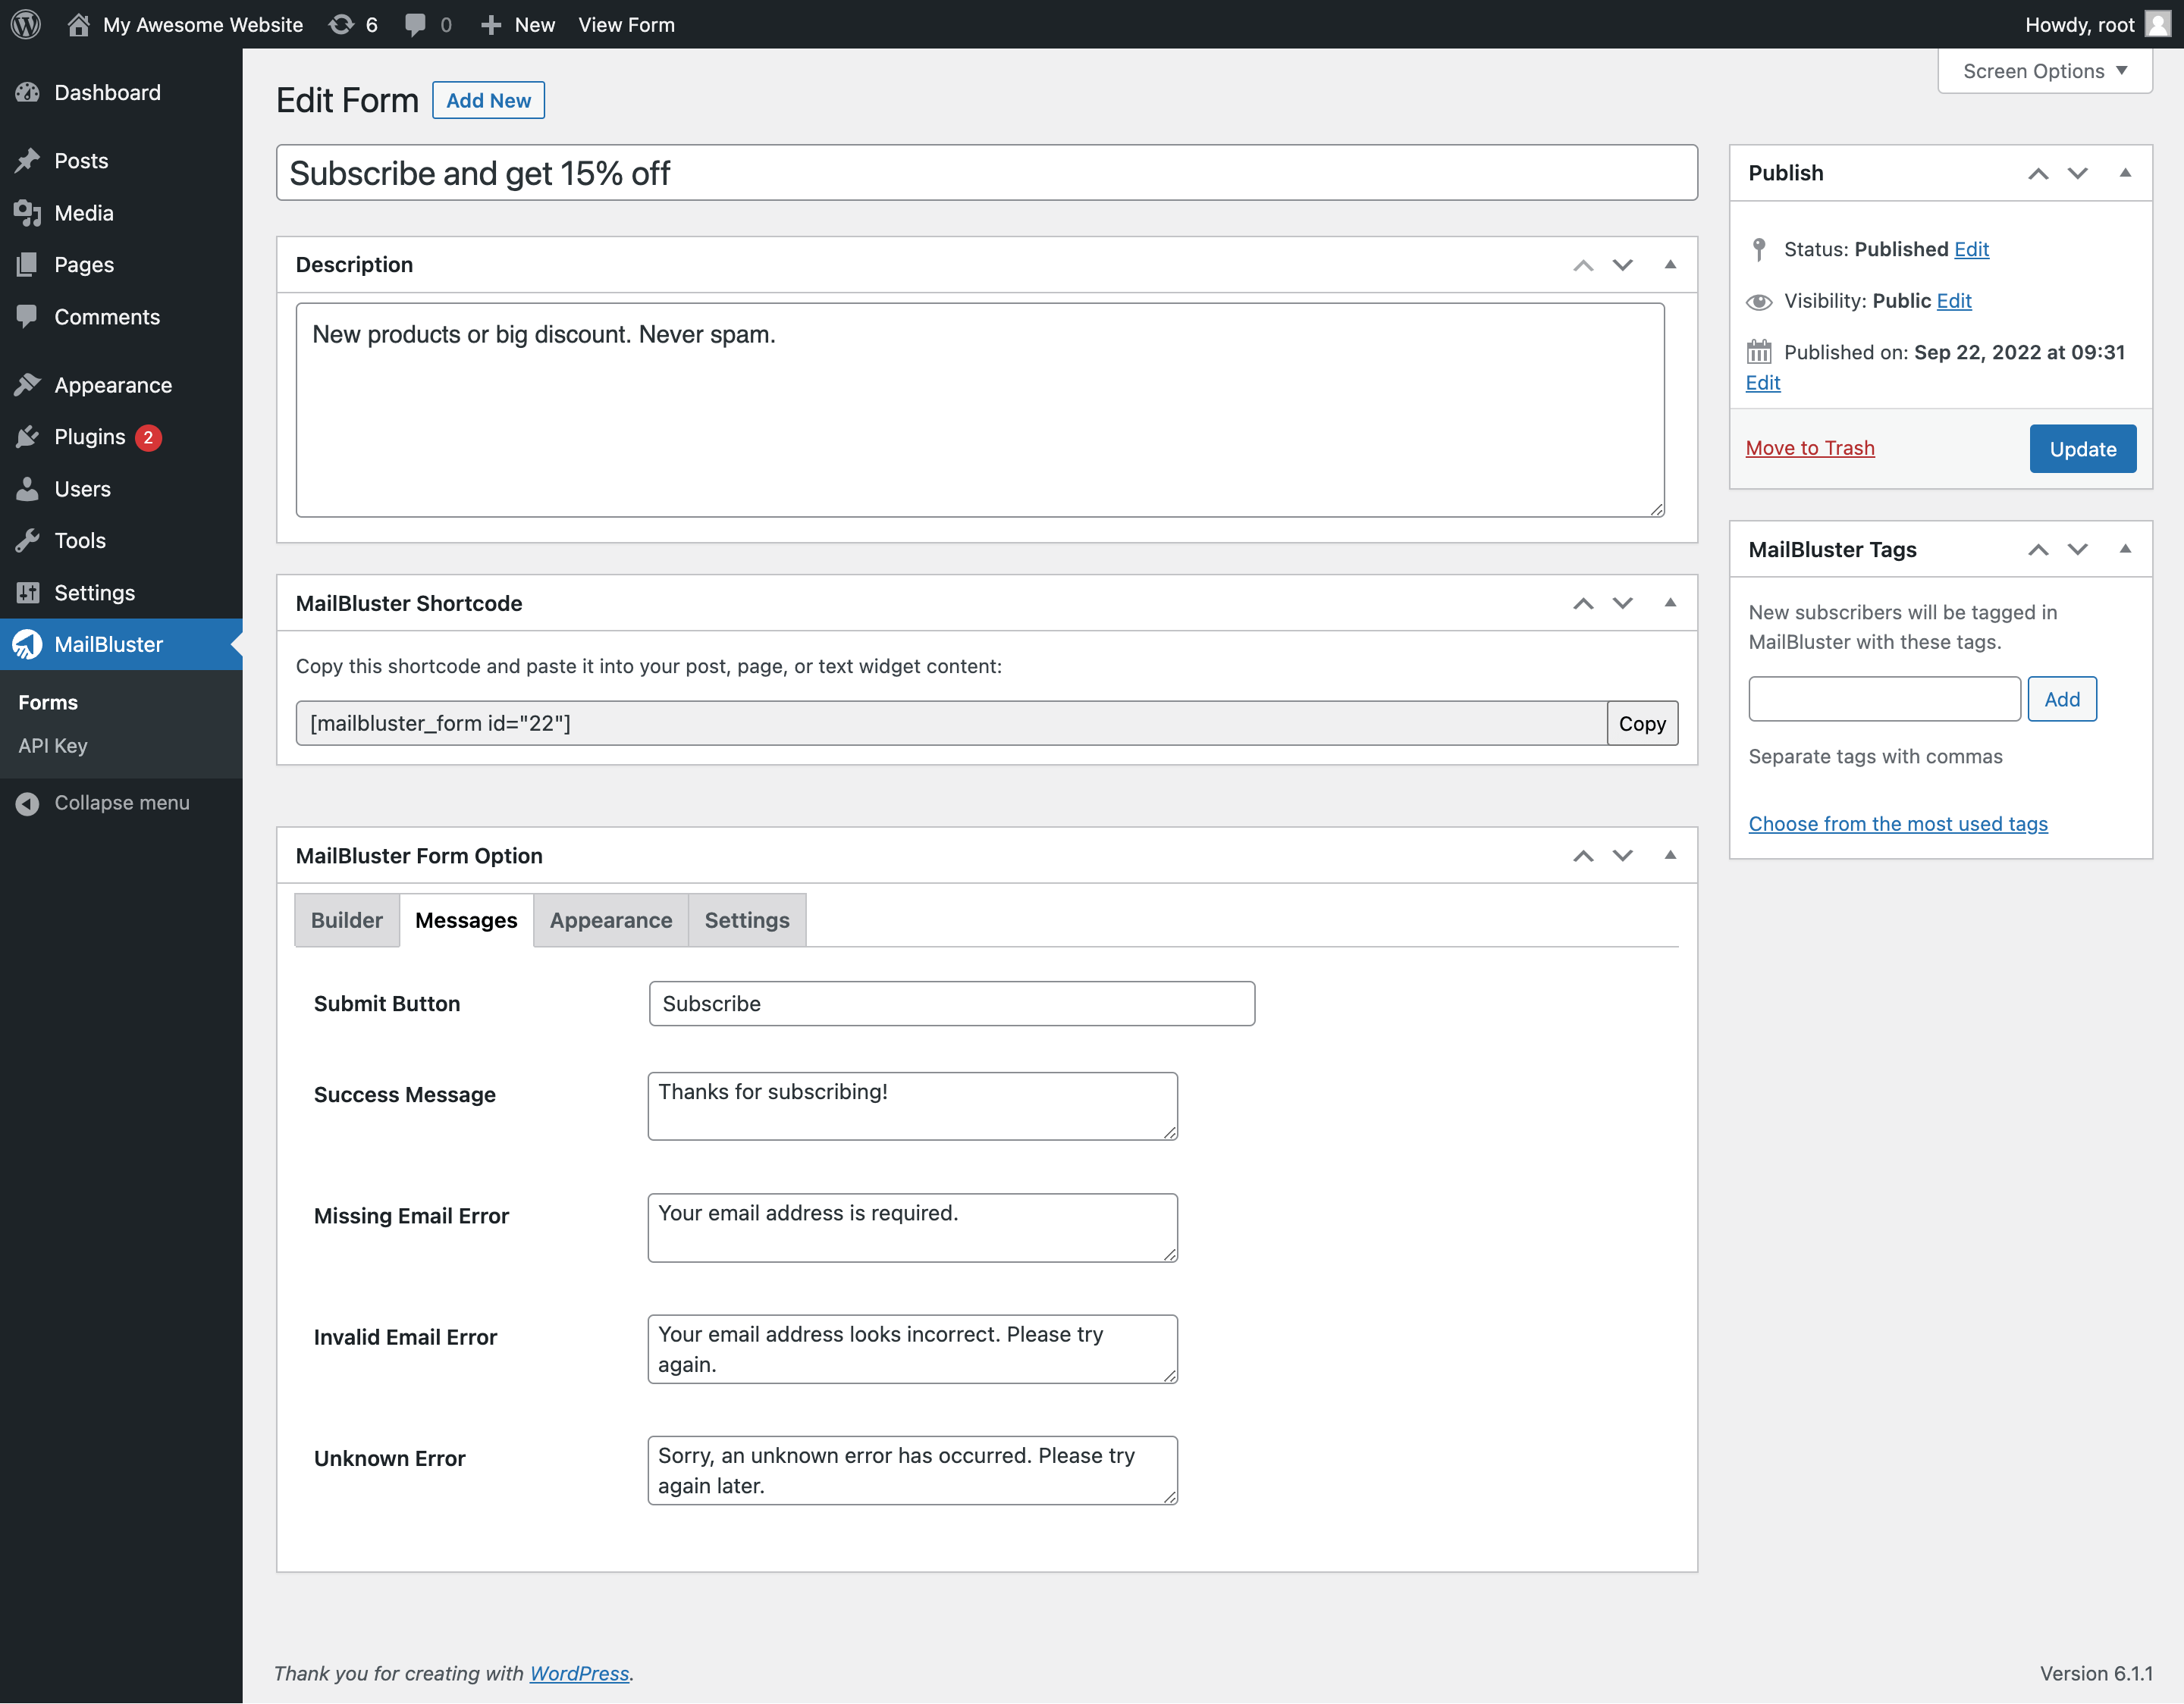Click the shortcode text field
The image size is (2184, 1704).
(x=951, y=724)
